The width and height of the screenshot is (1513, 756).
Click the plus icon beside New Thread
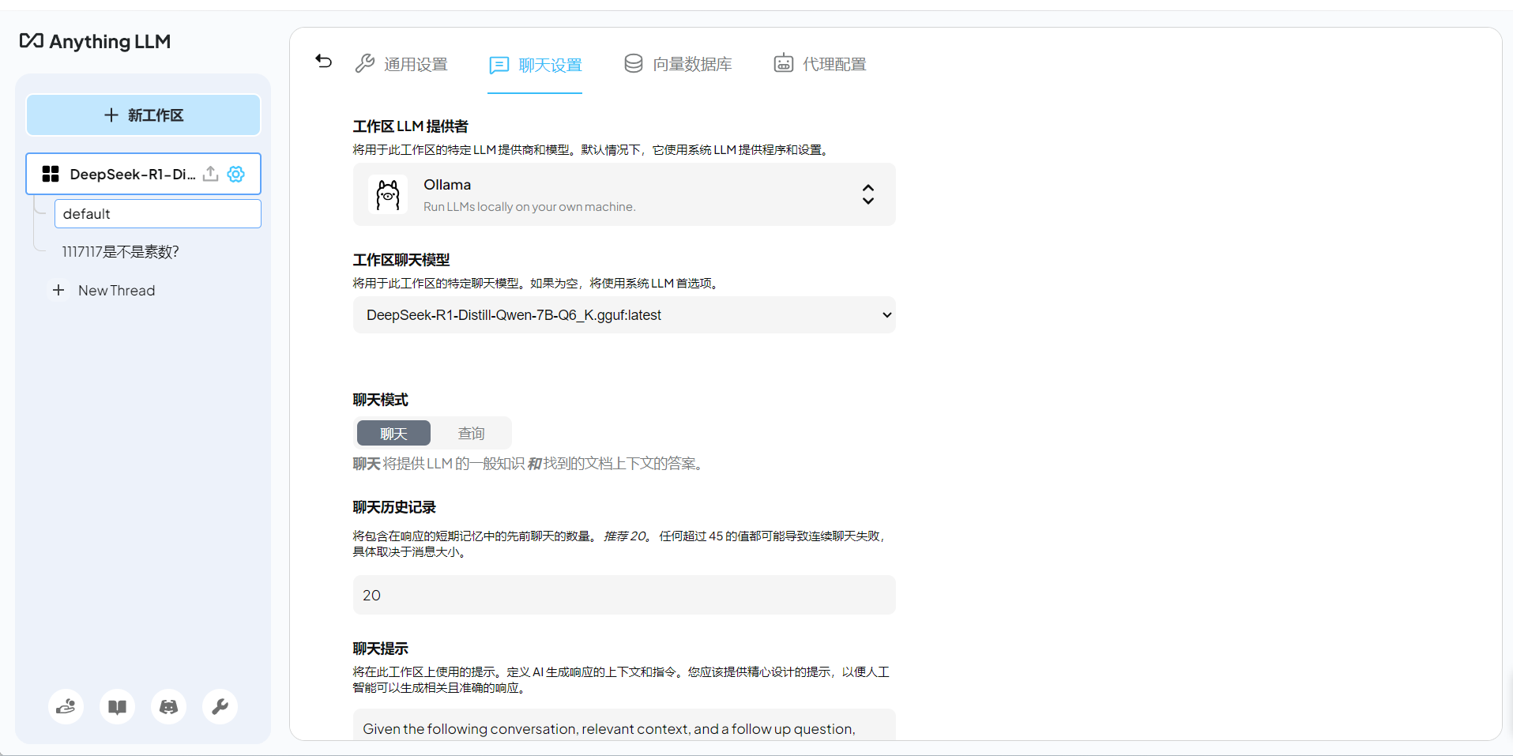pos(58,290)
